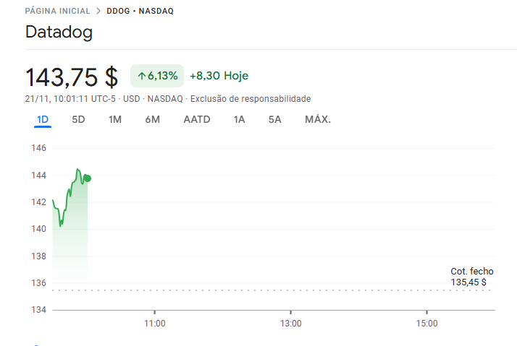Click the +8,30 Hoje change text

click(219, 76)
